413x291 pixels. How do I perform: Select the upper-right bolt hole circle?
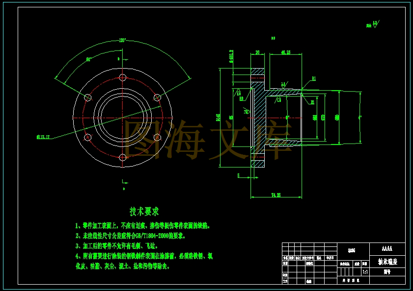tap(157, 97)
